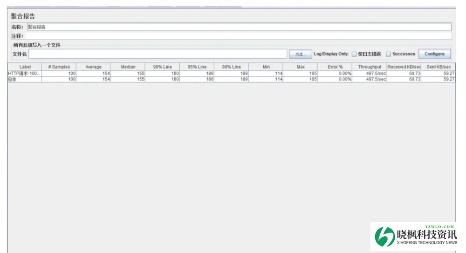
Task: Click the 99% Line column header
Action: tap(231, 67)
